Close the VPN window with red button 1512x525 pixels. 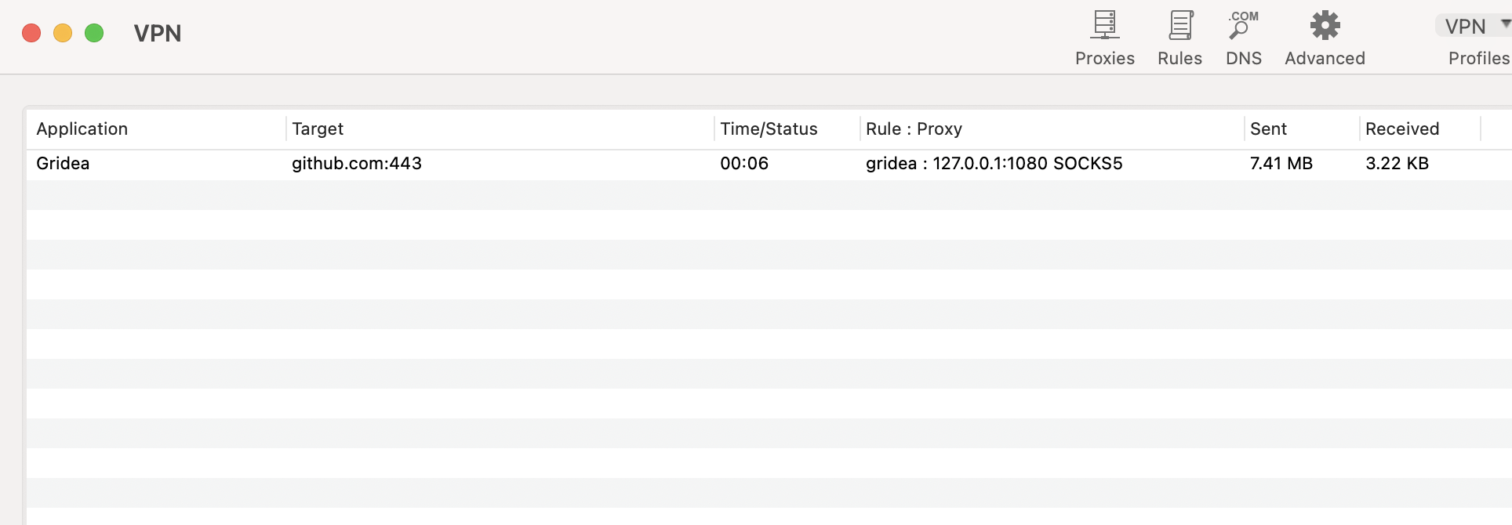coord(31,33)
